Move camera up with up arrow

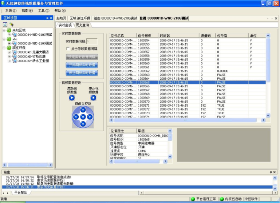coord(83,110)
